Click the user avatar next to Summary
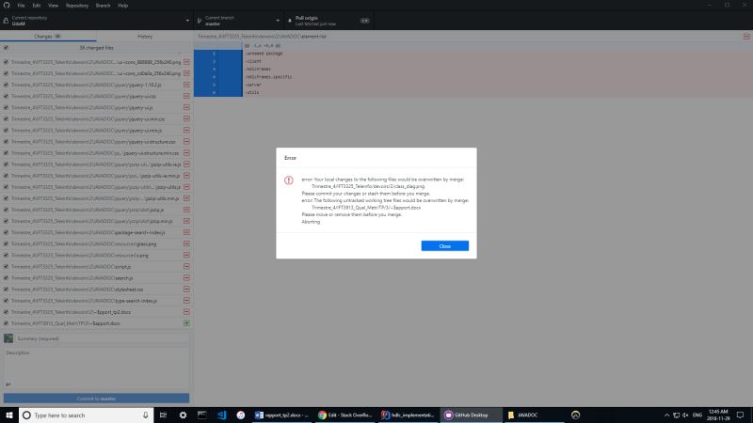The height and width of the screenshot is (423, 753). [x=8, y=338]
